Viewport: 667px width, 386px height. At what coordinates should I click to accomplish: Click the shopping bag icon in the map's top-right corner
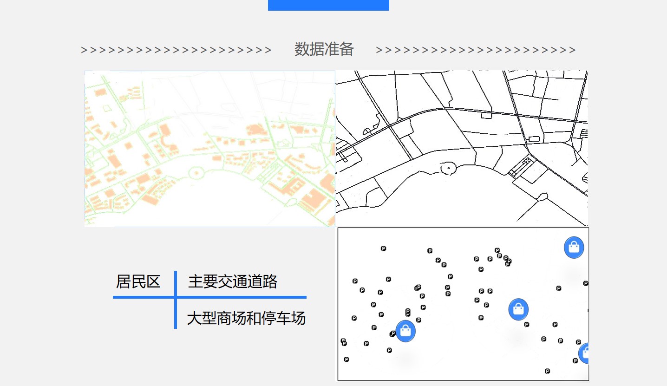coord(574,247)
